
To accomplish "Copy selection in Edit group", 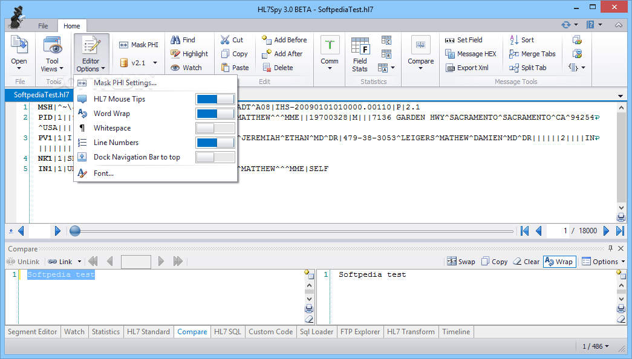I will (234, 54).
